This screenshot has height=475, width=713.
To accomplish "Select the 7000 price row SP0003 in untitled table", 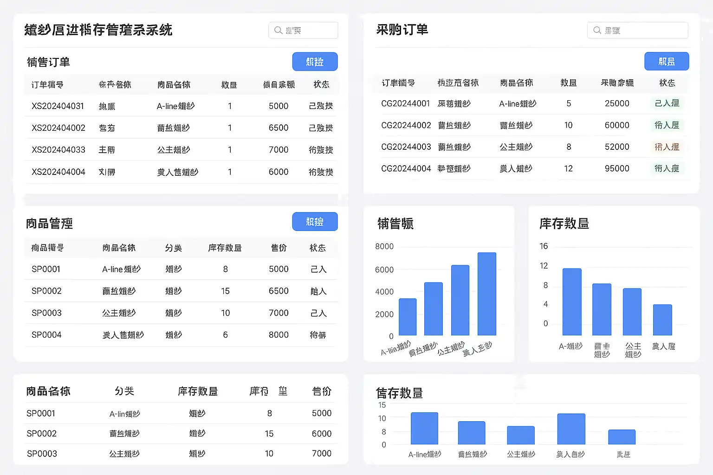I will coord(42,454).
